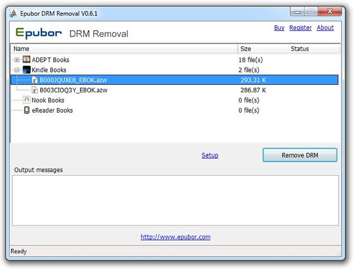Open the Setup link
The image size is (354, 269).
coord(210,155)
